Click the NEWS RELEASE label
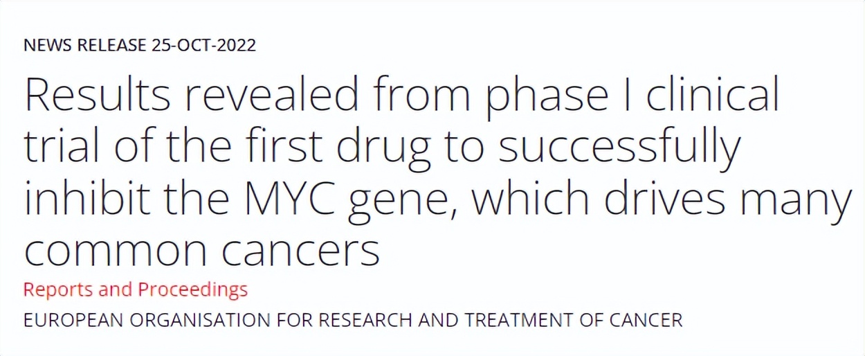The height and width of the screenshot is (356, 865). [x=85, y=46]
